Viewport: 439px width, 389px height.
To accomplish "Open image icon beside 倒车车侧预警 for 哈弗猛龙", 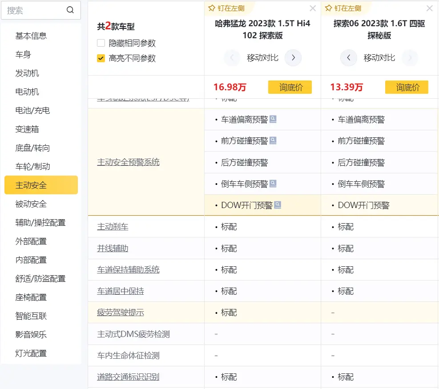I will tap(273, 184).
